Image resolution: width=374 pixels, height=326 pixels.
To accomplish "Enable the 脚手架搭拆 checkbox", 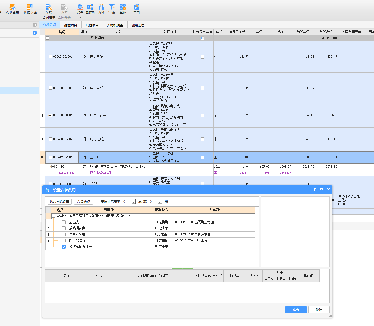I will [x=64, y=241].
